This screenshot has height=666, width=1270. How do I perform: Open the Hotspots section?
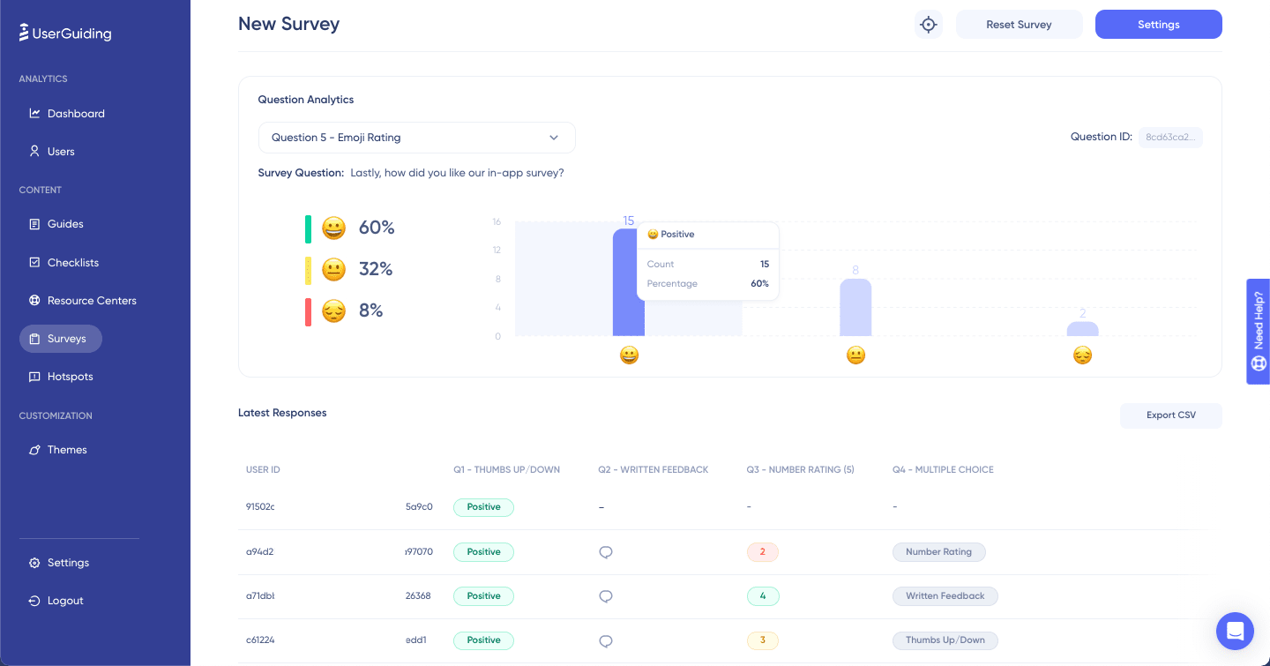tap(70, 377)
